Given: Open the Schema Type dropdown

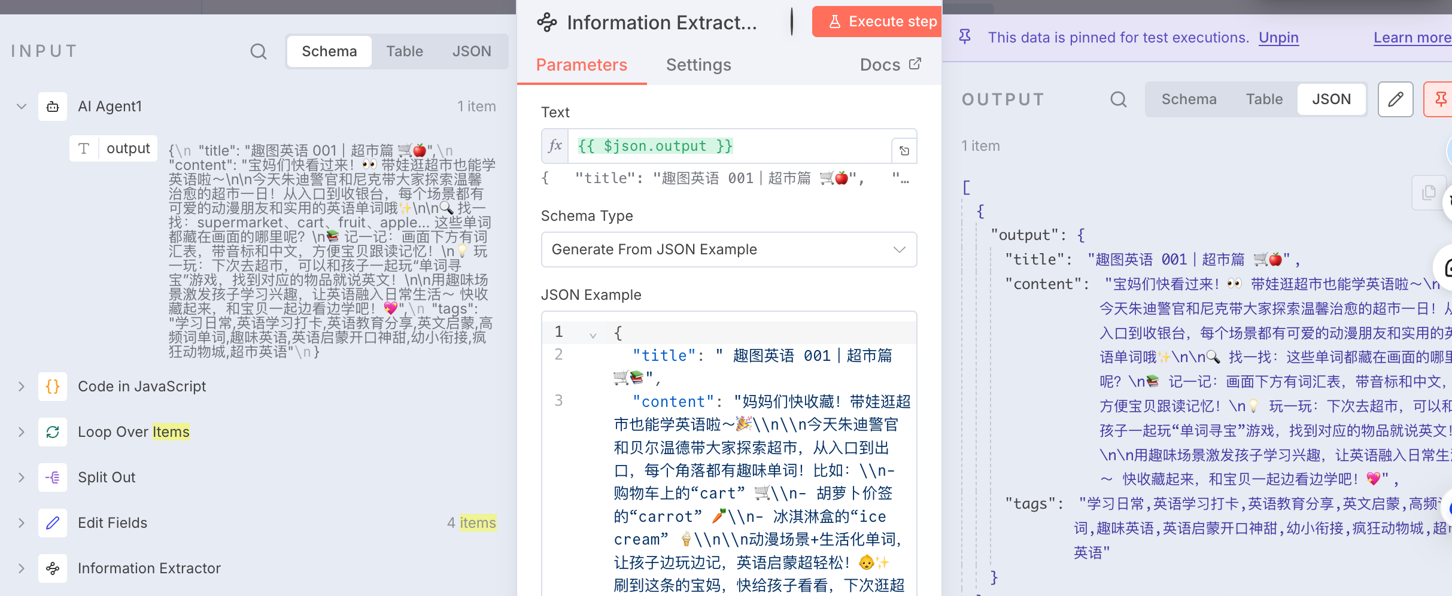Looking at the screenshot, I should click(x=728, y=250).
